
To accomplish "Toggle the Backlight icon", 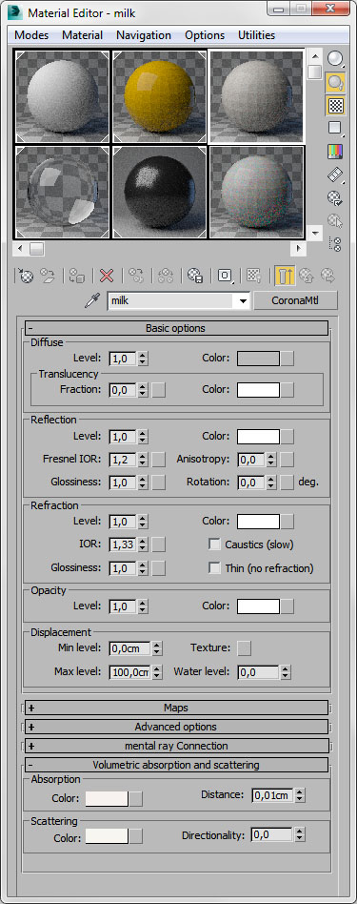I will pyautogui.click(x=334, y=82).
